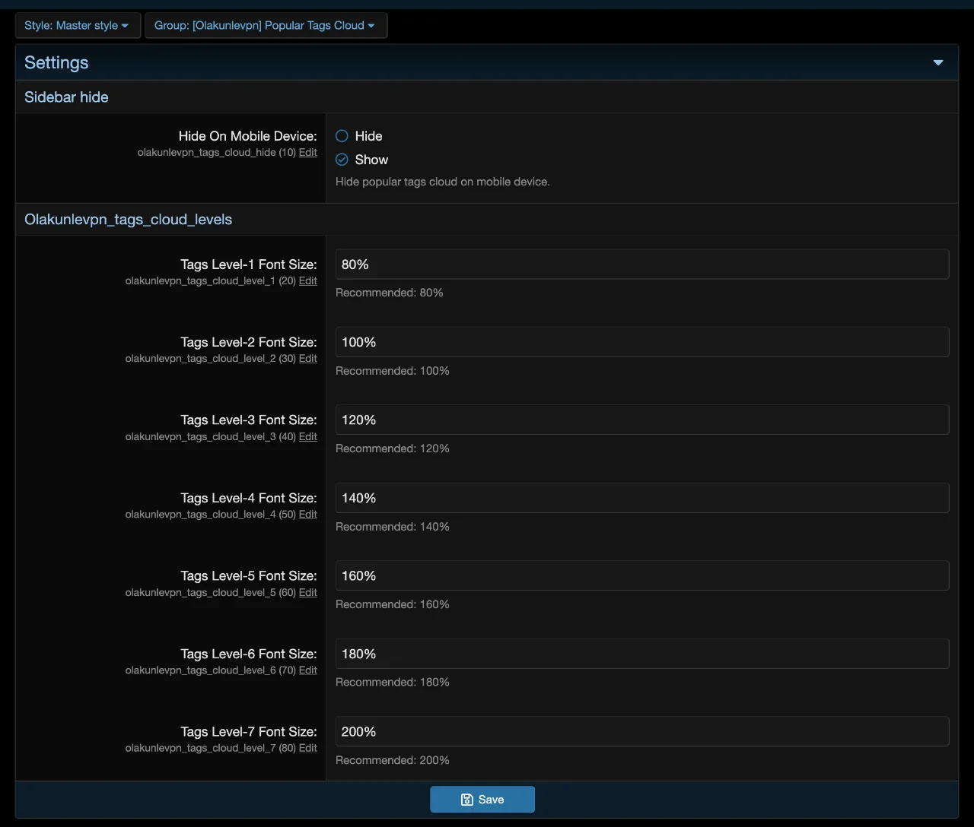Select the Tags Level-7 Font Size field
The height and width of the screenshot is (827, 974).
pyautogui.click(x=641, y=731)
